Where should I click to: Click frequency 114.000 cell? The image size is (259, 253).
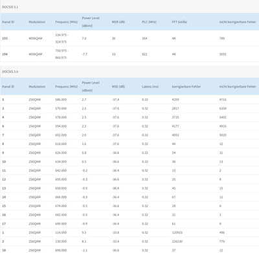click(61, 232)
